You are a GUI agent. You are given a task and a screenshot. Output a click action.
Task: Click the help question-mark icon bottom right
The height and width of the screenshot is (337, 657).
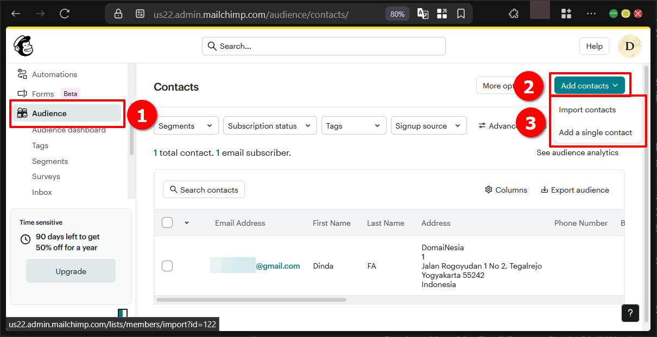coord(630,313)
